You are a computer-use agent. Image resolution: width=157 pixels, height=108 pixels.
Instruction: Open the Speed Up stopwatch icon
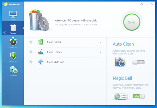coord(13,41)
